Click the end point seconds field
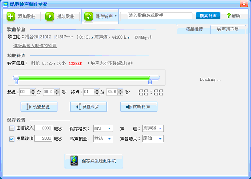The height and width of the screenshot is (179, 251). [112, 92]
